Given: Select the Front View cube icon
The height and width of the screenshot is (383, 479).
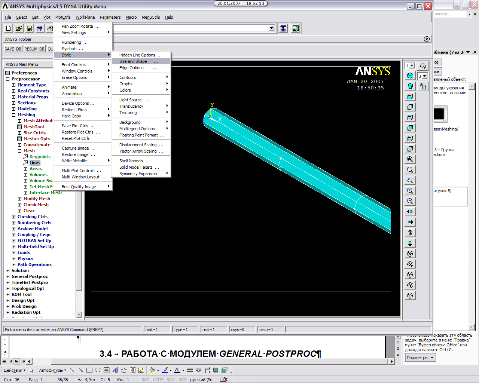Looking at the screenshot, I should coord(410,96).
